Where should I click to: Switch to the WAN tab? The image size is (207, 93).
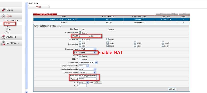pyautogui.click(x=39, y=7)
